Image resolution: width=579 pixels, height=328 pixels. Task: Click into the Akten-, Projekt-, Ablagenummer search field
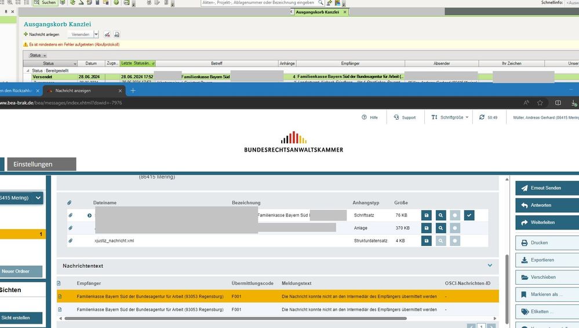pos(259,2)
